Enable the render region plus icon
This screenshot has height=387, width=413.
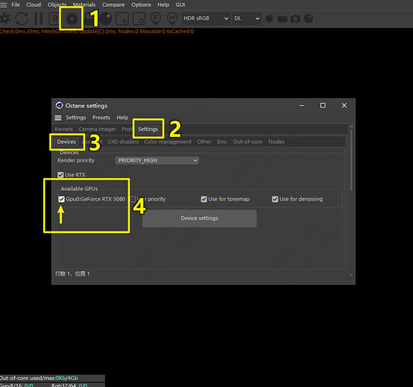click(x=122, y=19)
